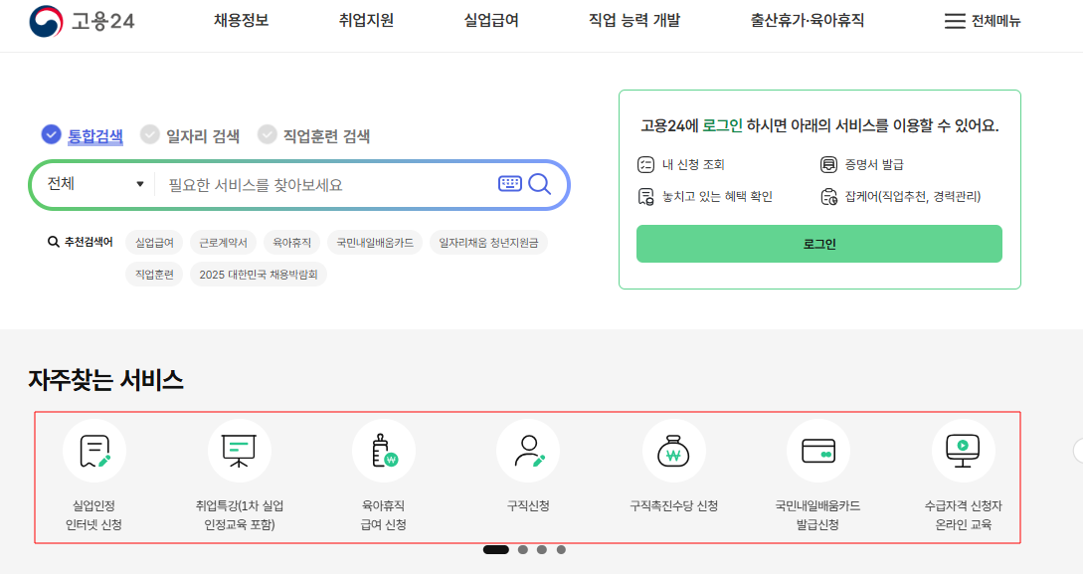Screen dimensions: 1083x582
Task: Open the 취업지원 menu
Action: (x=366, y=21)
